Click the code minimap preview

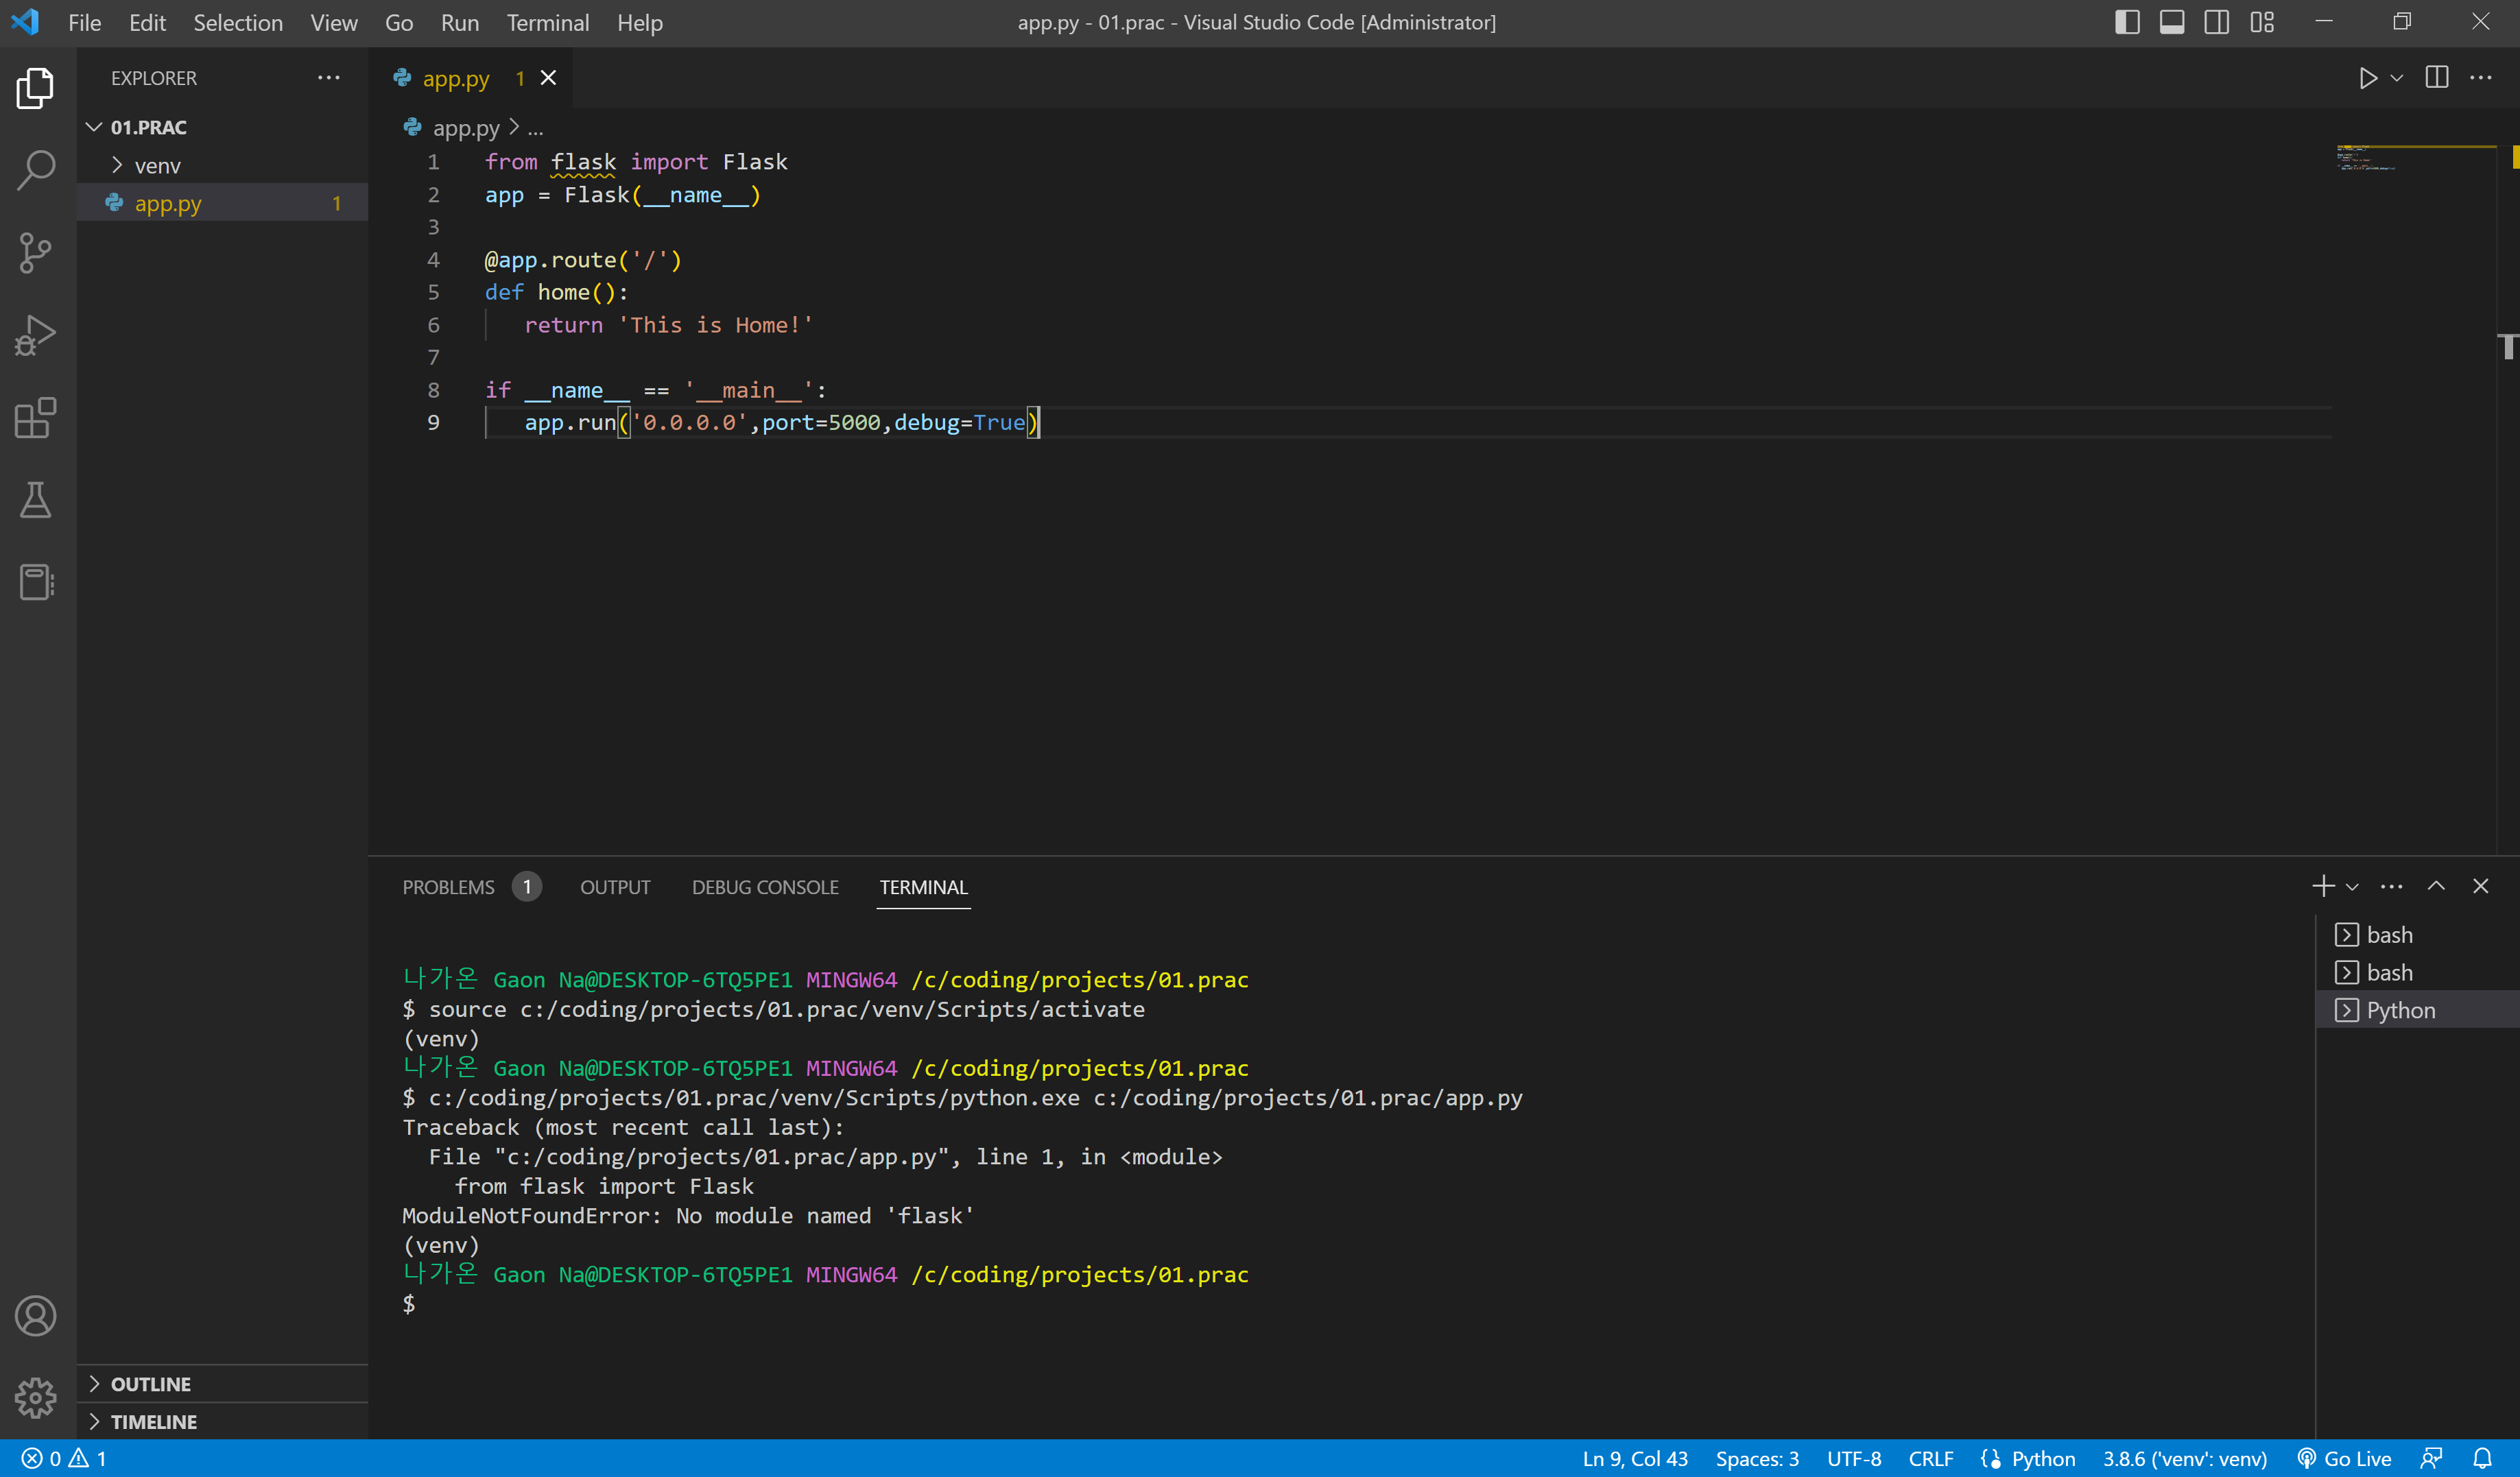tap(2366, 158)
